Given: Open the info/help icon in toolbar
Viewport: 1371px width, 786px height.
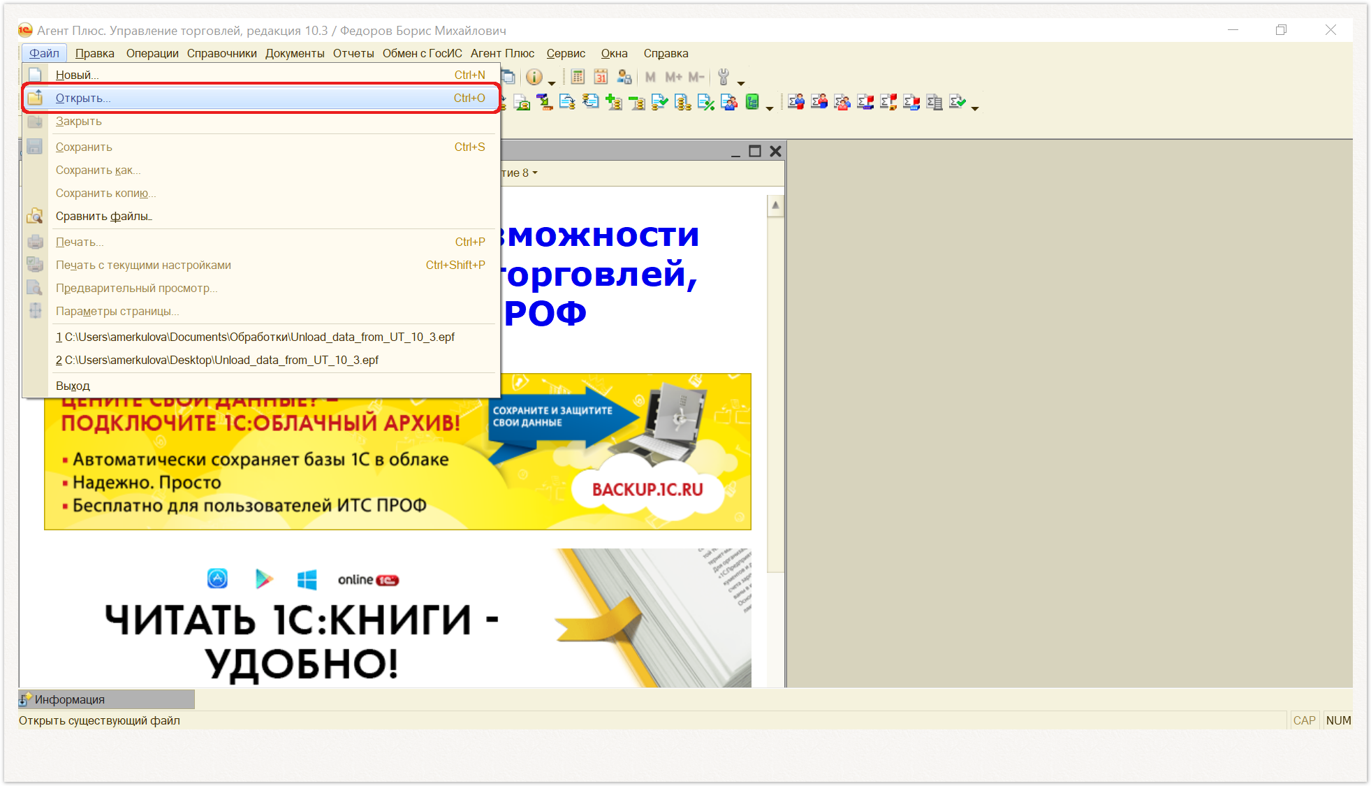Looking at the screenshot, I should click(534, 77).
